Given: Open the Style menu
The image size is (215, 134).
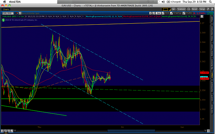Looking at the screenshot, I should coord(166,13).
